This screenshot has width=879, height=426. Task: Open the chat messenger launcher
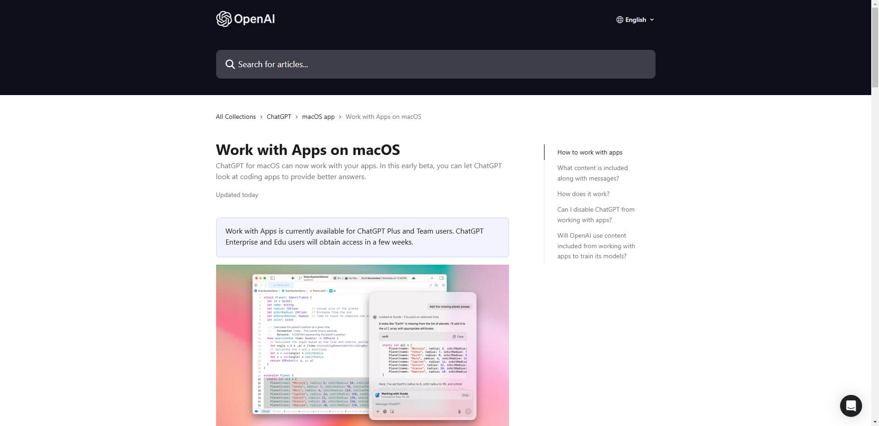pyautogui.click(x=851, y=405)
